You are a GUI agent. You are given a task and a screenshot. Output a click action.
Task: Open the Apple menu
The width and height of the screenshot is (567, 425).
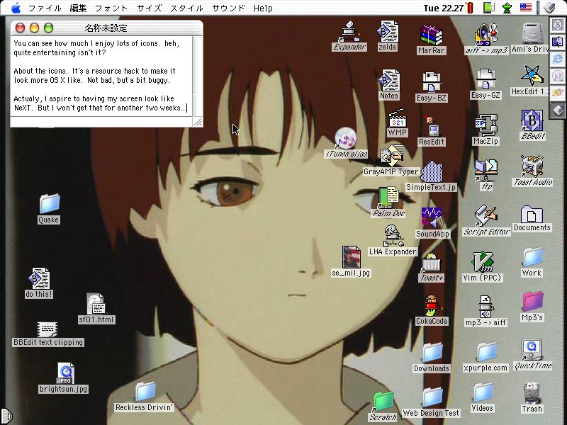[16, 8]
